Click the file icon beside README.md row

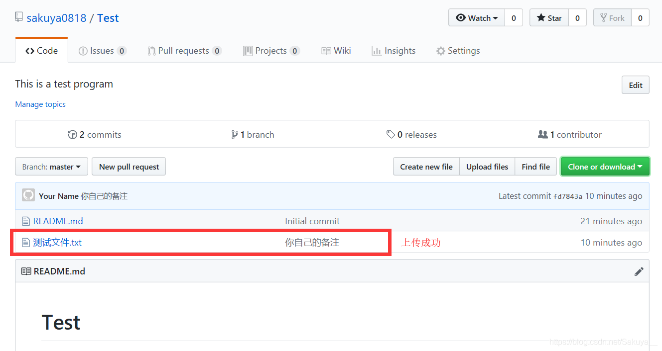tap(26, 221)
